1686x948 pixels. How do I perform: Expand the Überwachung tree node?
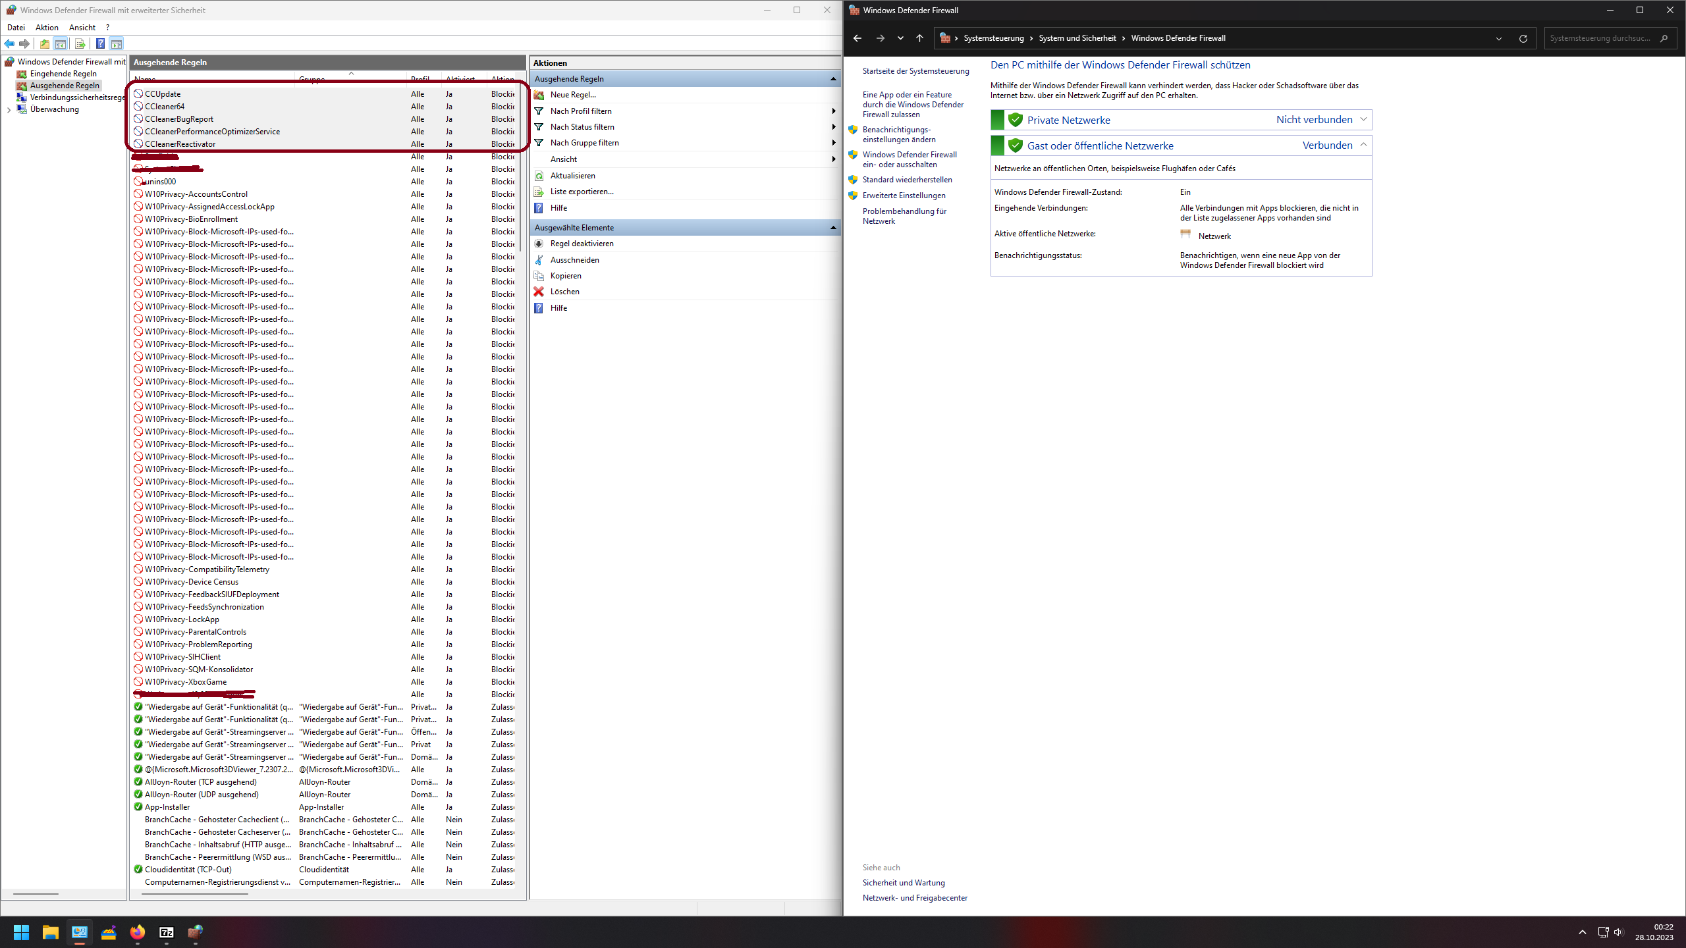coord(8,109)
